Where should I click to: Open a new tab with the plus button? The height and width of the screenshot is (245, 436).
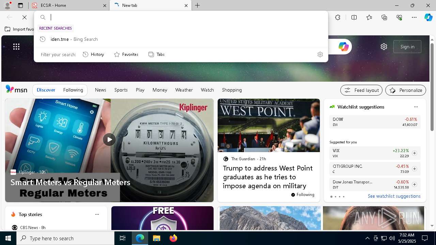click(x=198, y=5)
